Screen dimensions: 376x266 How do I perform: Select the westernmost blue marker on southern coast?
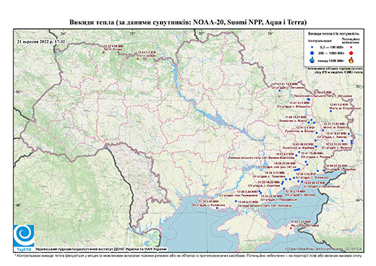coord(217,208)
